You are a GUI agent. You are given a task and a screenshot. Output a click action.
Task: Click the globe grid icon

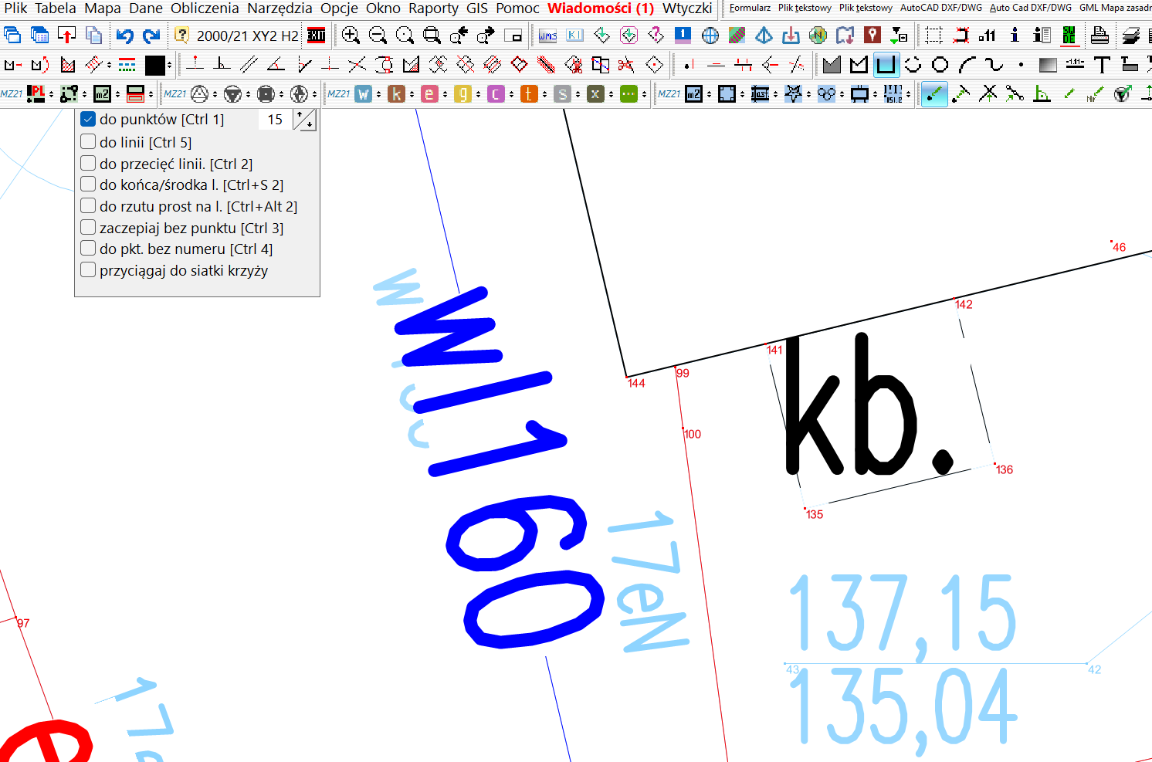point(710,36)
